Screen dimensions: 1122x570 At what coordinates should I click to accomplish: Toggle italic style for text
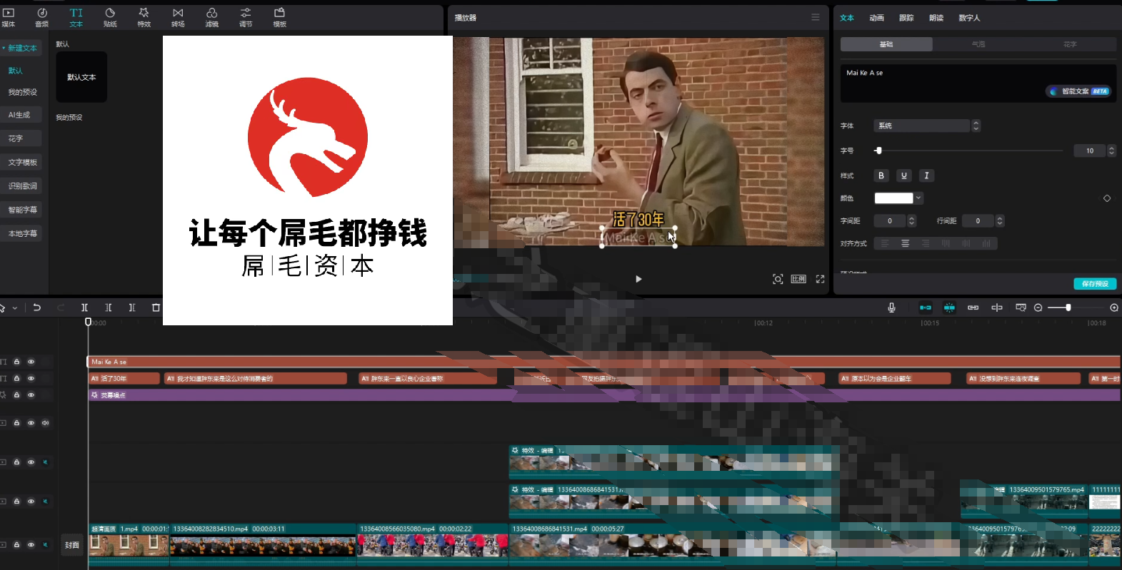[926, 175]
